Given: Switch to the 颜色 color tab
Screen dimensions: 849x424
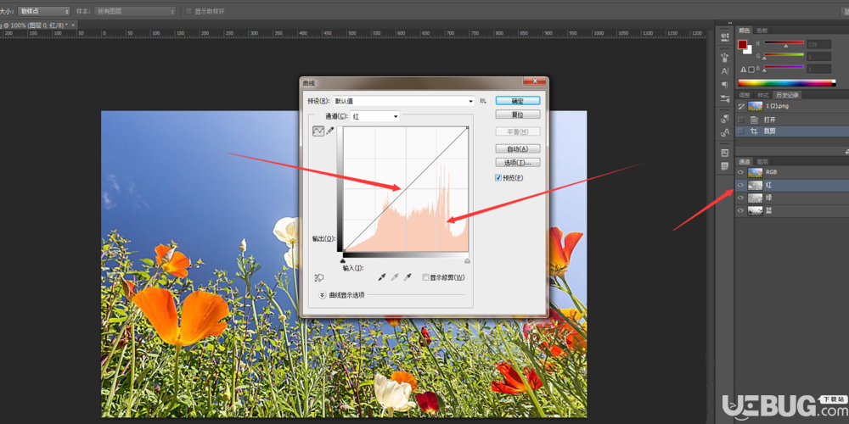Looking at the screenshot, I should [745, 31].
